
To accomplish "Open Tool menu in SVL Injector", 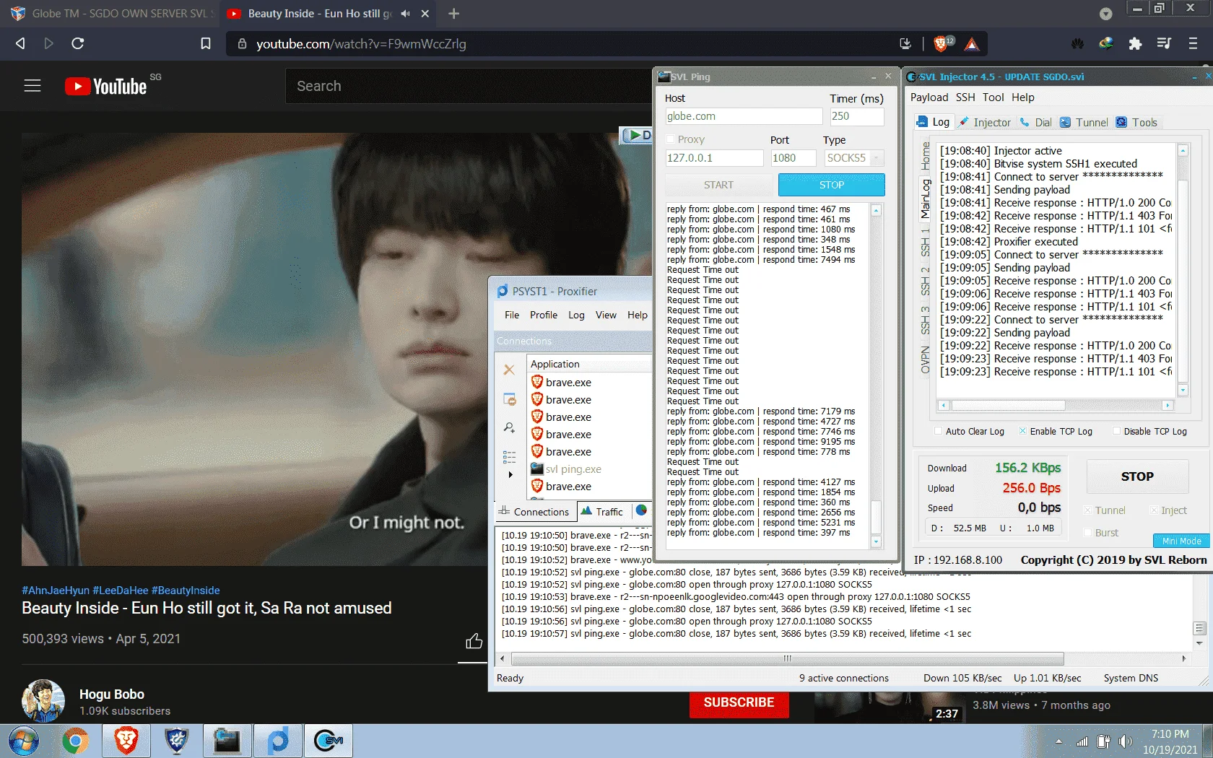I will (x=993, y=97).
